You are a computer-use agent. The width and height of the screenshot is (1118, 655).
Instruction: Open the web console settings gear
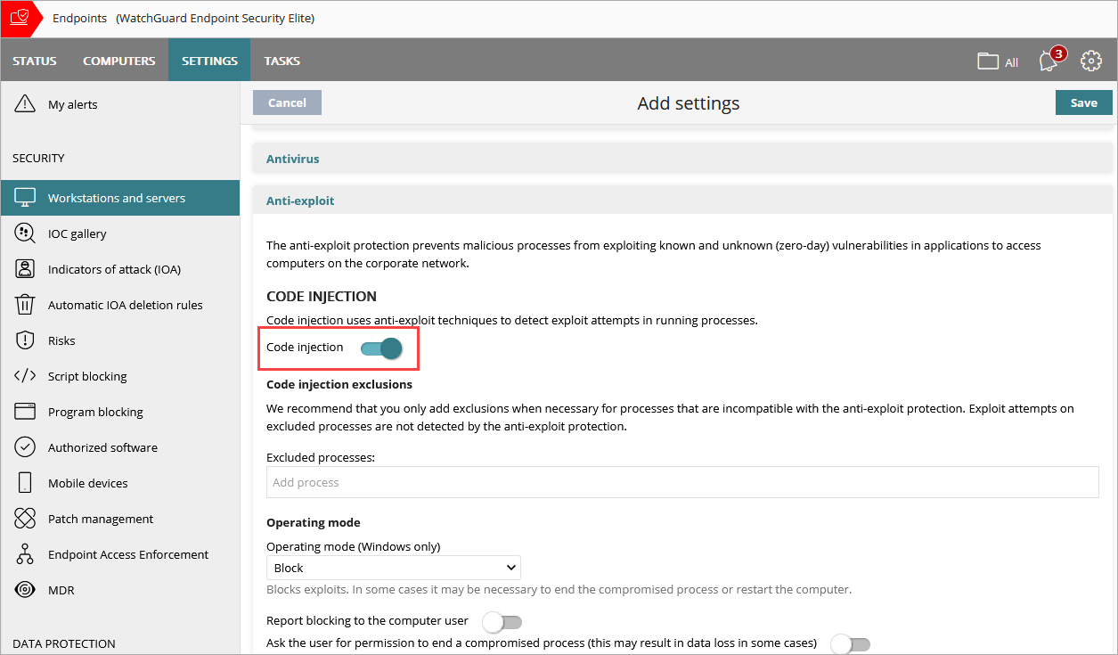1091,61
